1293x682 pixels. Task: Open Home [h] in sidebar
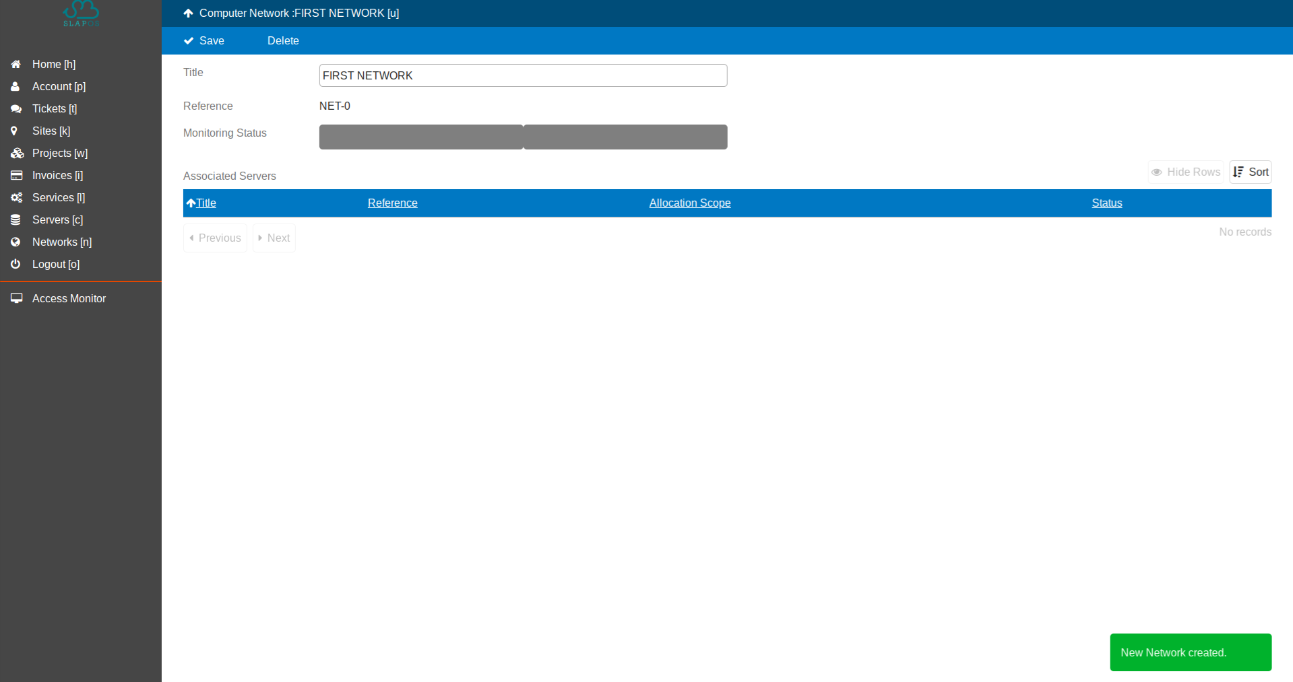pyautogui.click(x=54, y=65)
